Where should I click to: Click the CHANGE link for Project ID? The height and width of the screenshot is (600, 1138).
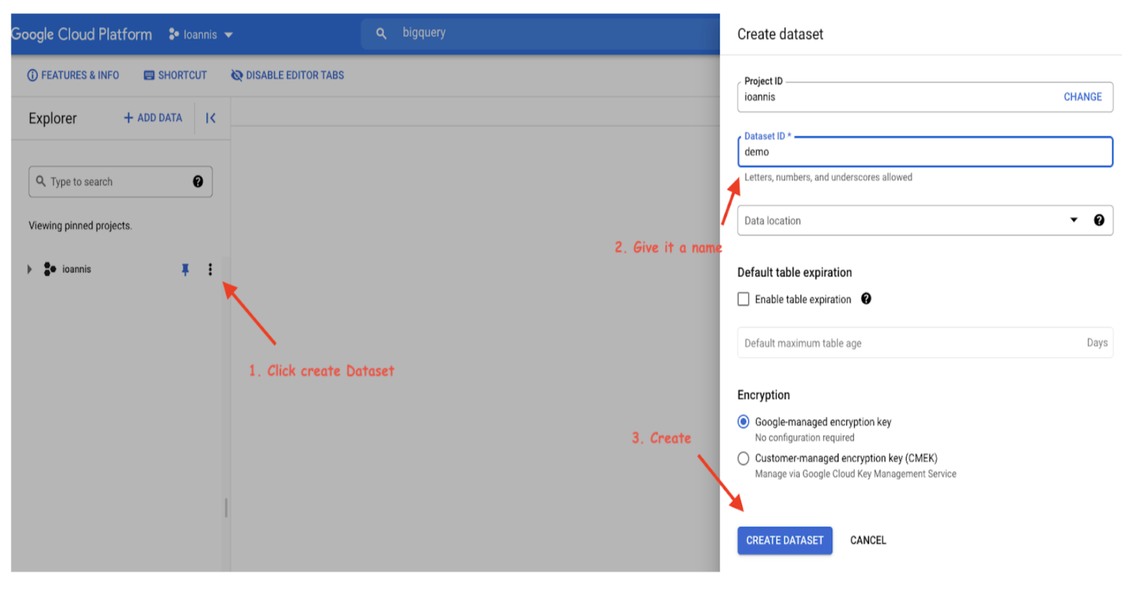tap(1083, 97)
